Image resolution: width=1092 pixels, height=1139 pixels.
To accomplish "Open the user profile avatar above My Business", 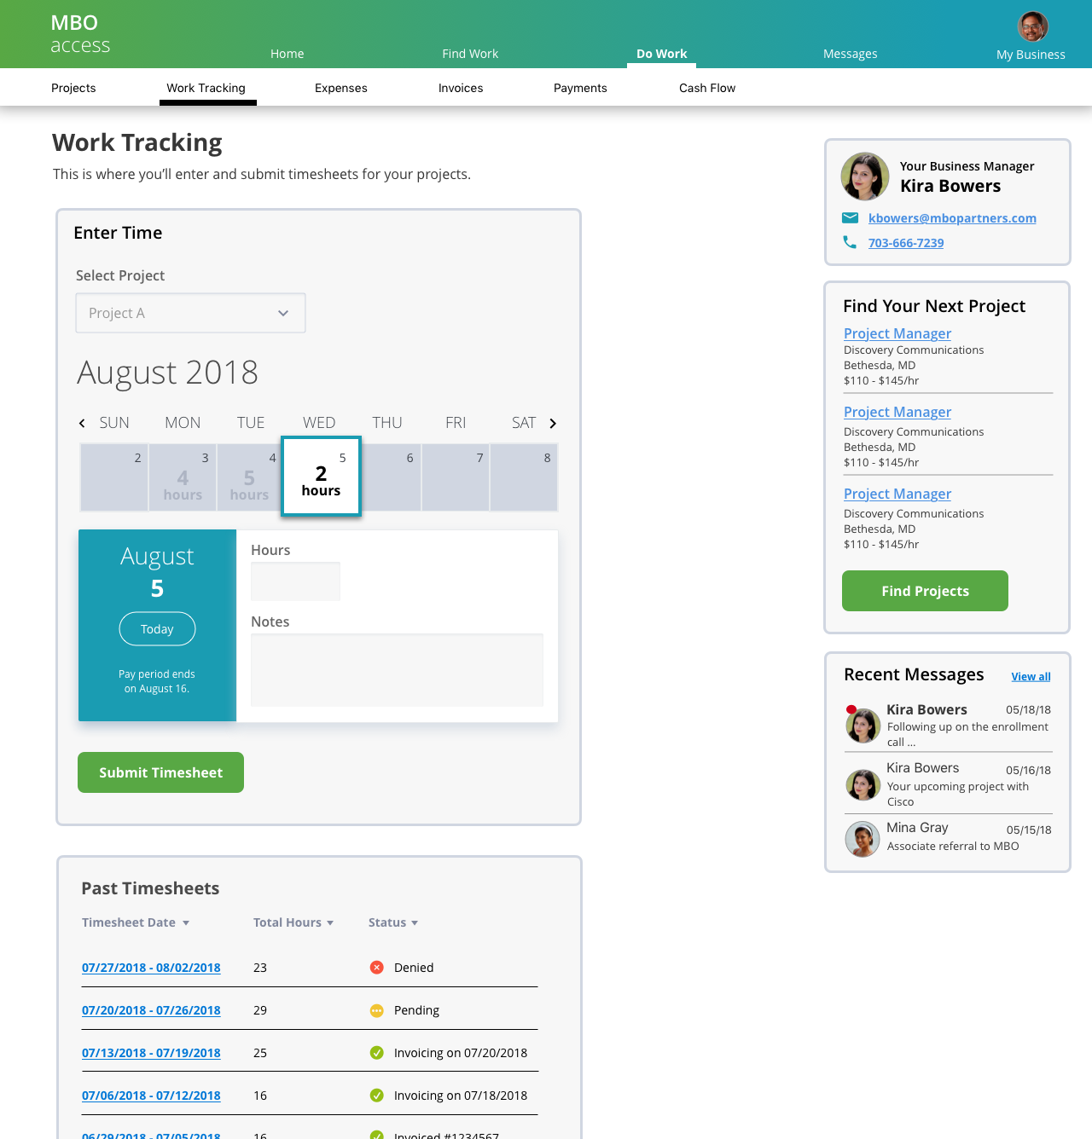I will [1033, 26].
